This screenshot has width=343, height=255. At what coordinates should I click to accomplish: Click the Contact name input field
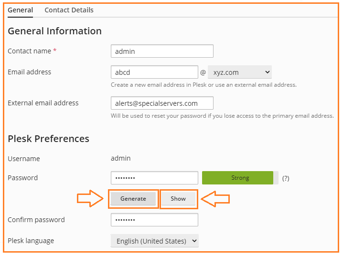(162, 51)
